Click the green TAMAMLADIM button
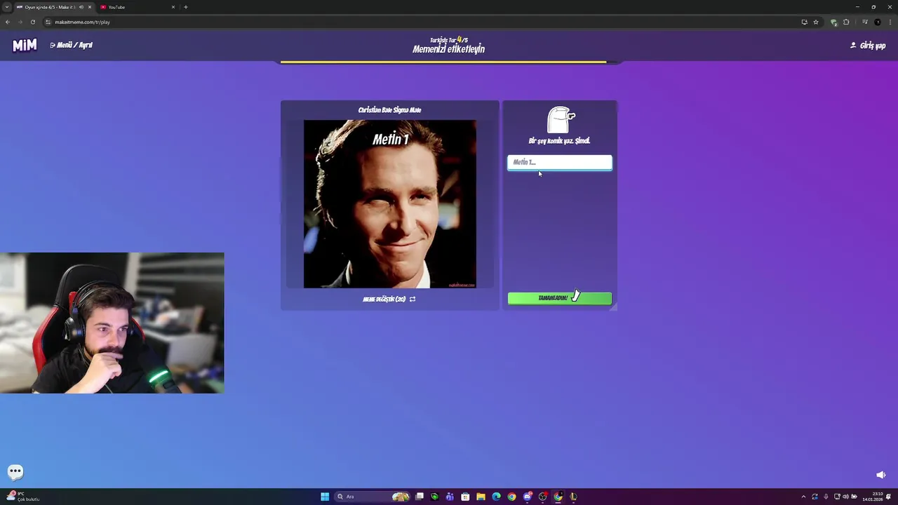The image size is (898, 505). click(560, 298)
